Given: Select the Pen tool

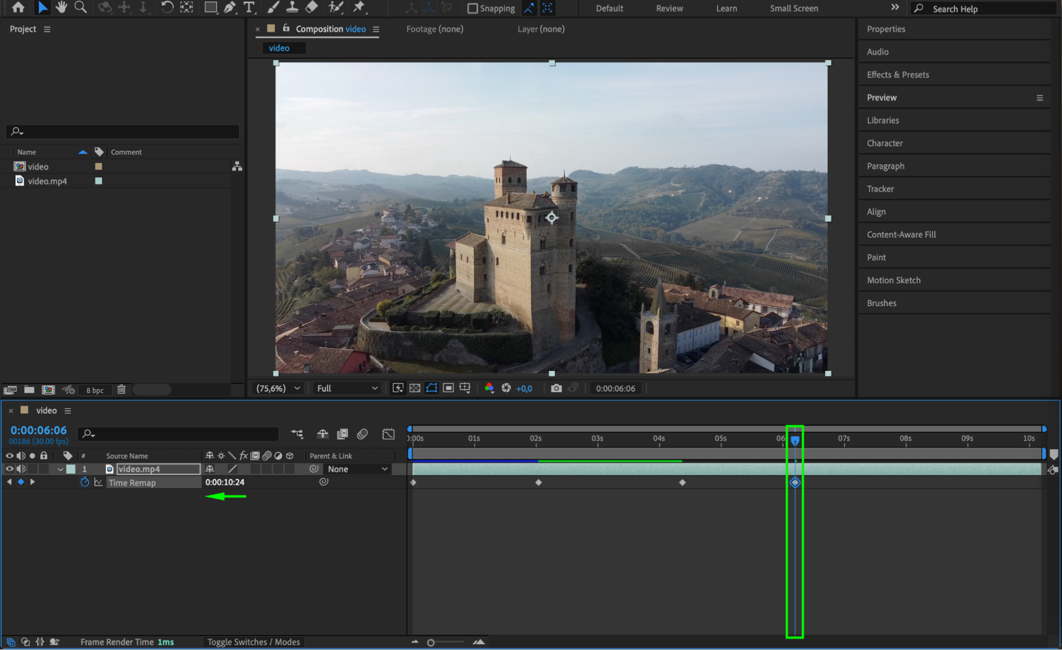Looking at the screenshot, I should pyautogui.click(x=230, y=7).
